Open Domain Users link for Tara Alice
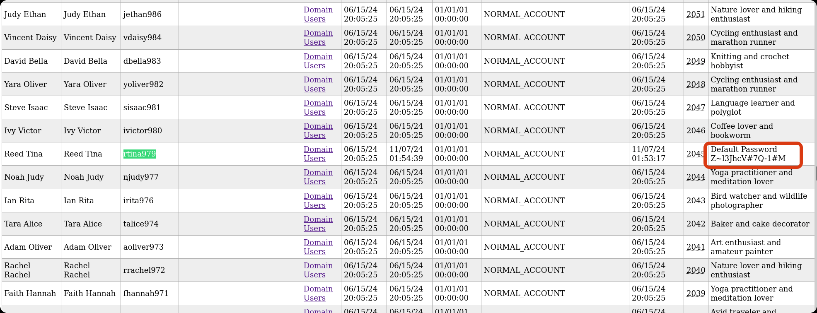 point(318,224)
